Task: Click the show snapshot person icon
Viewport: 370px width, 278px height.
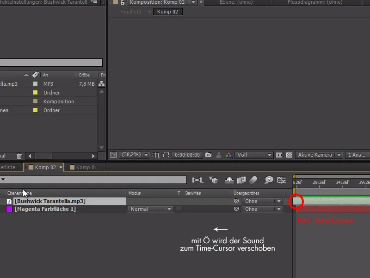Action: 219,155
